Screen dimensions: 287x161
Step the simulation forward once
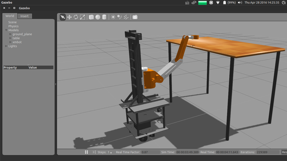(x=94, y=152)
